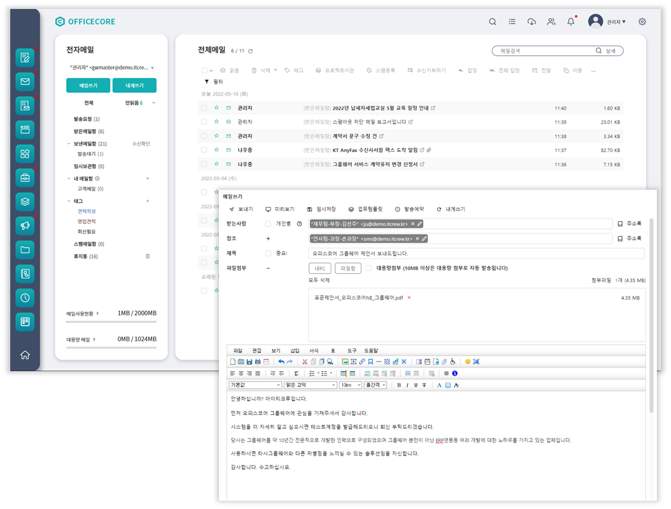
Task: Select the 스팸아웃 차단 메일 보고서 checkbox
Action: tap(204, 122)
